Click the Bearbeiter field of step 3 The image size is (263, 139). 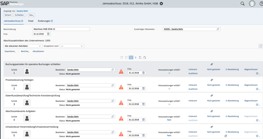click(90, 101)
